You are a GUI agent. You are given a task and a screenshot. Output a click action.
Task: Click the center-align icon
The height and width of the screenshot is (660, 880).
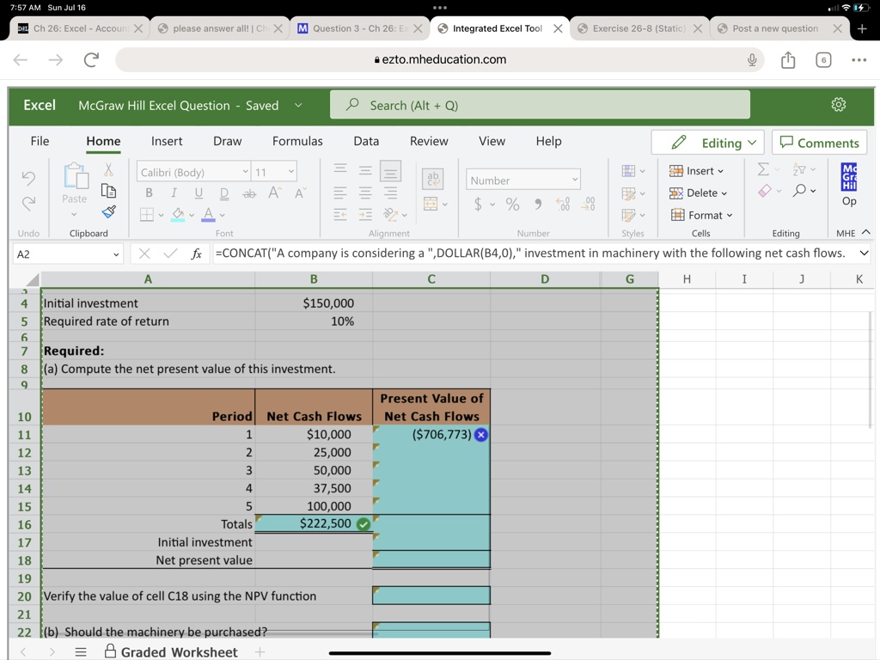365,193
